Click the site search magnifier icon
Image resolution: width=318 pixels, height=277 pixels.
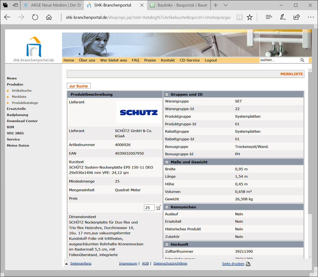(x=302, y=60)
